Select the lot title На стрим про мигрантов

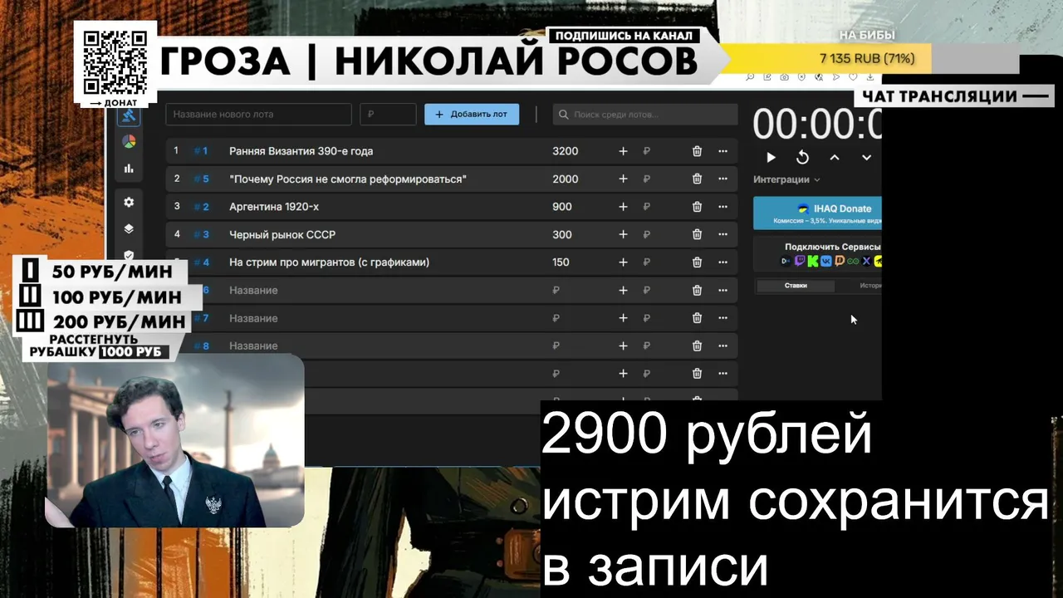coord(329,262)
